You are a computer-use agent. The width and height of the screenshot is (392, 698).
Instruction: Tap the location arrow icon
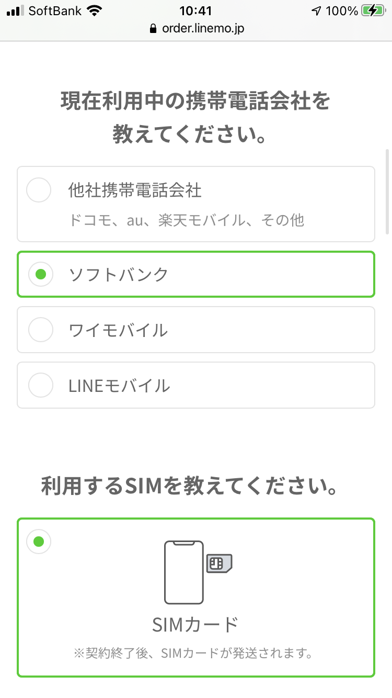coord(316,11)
